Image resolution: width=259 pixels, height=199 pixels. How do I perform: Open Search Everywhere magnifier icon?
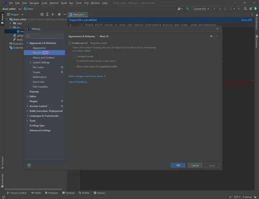[x=245, y=9]
